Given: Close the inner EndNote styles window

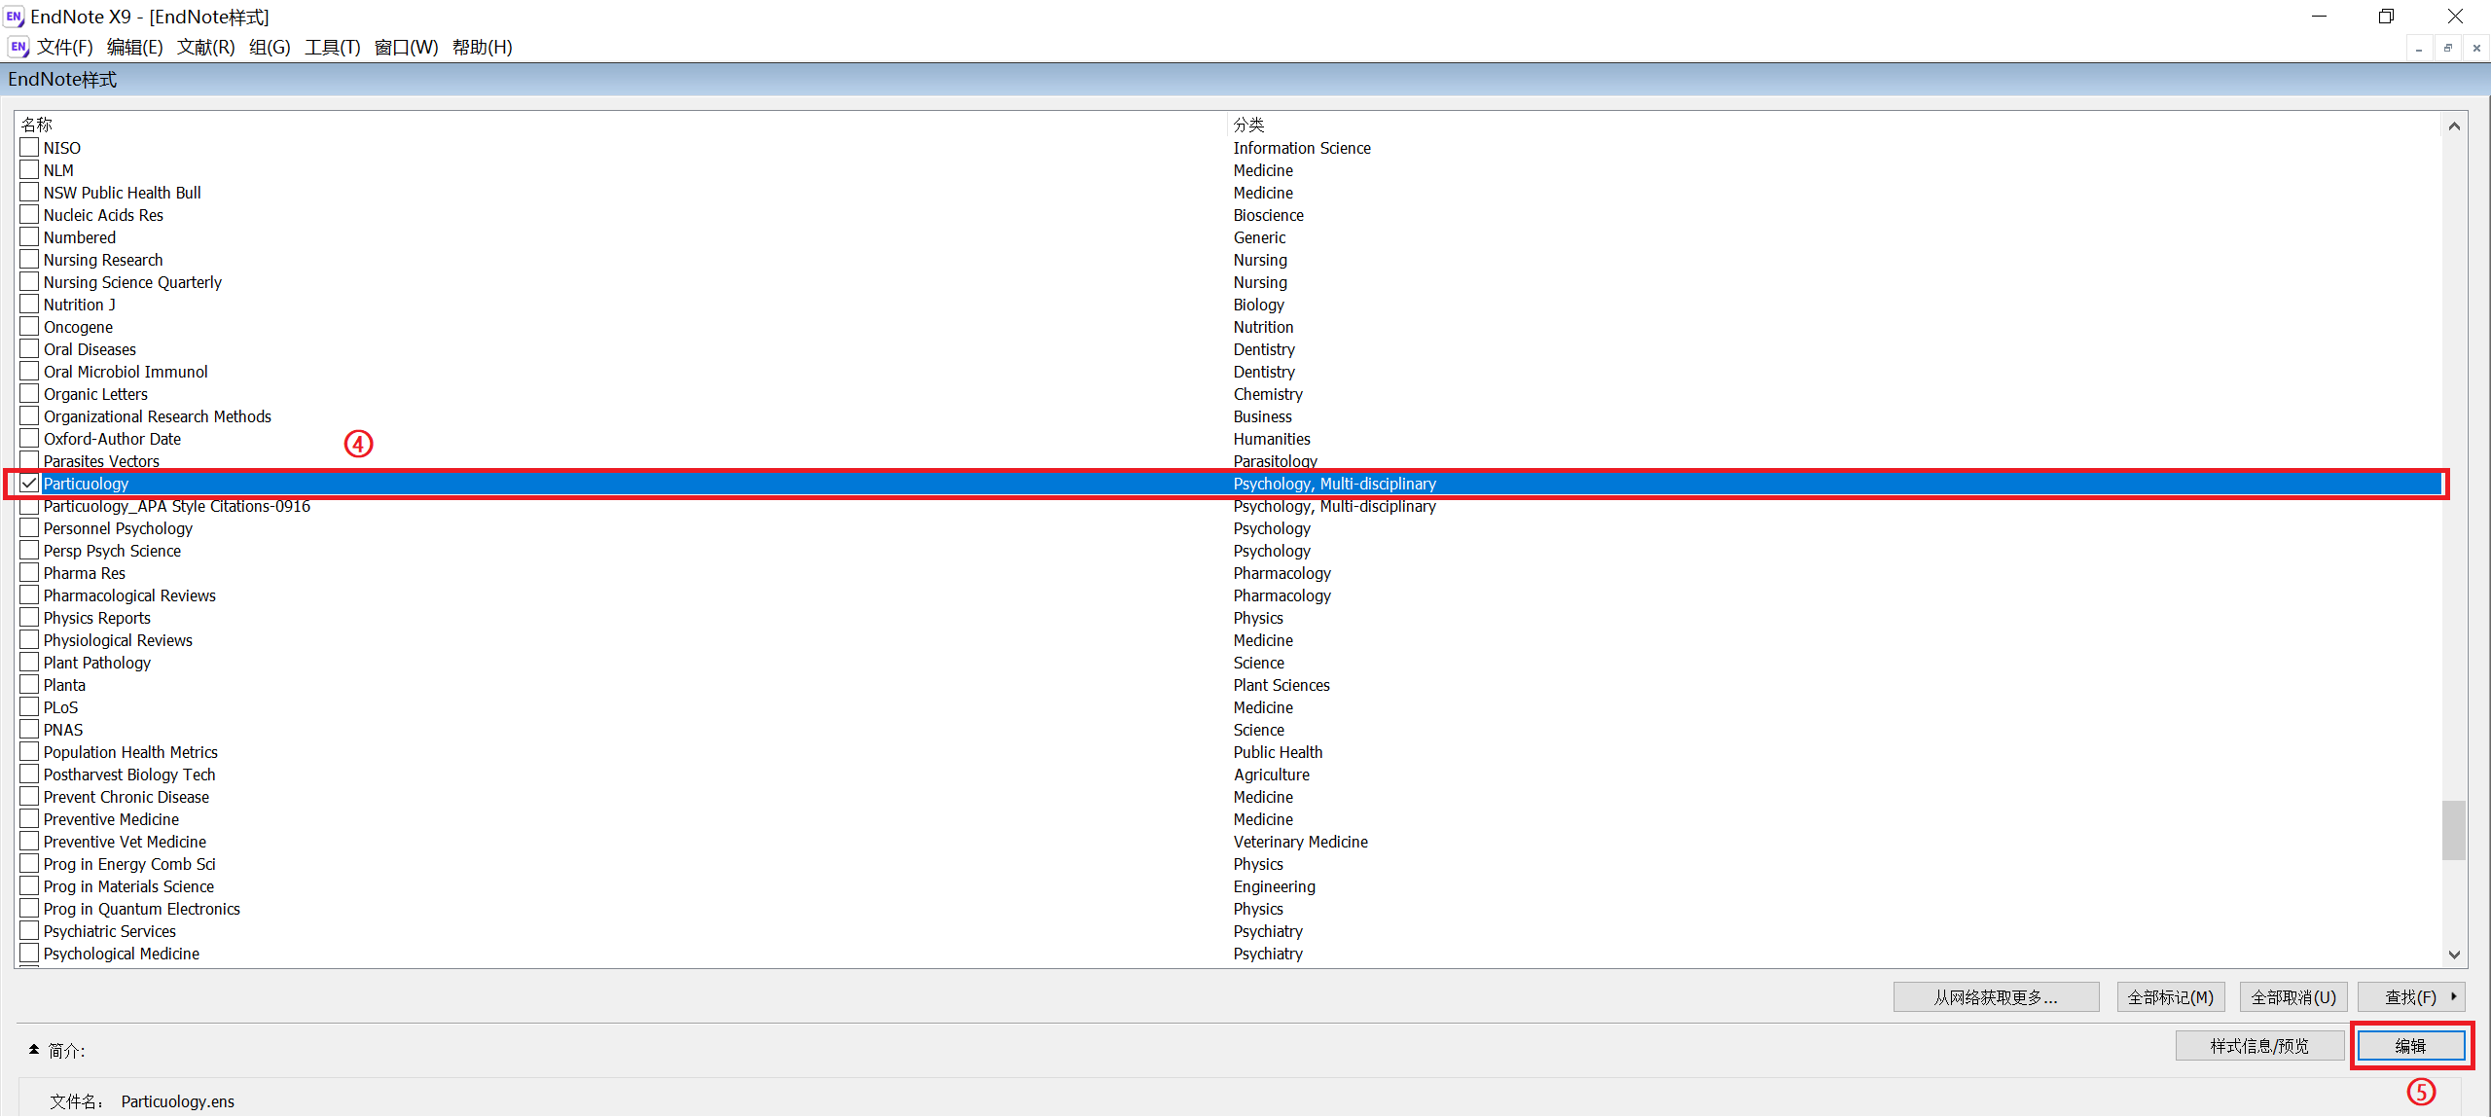Looking at the screenshot, I should 2476,48.
